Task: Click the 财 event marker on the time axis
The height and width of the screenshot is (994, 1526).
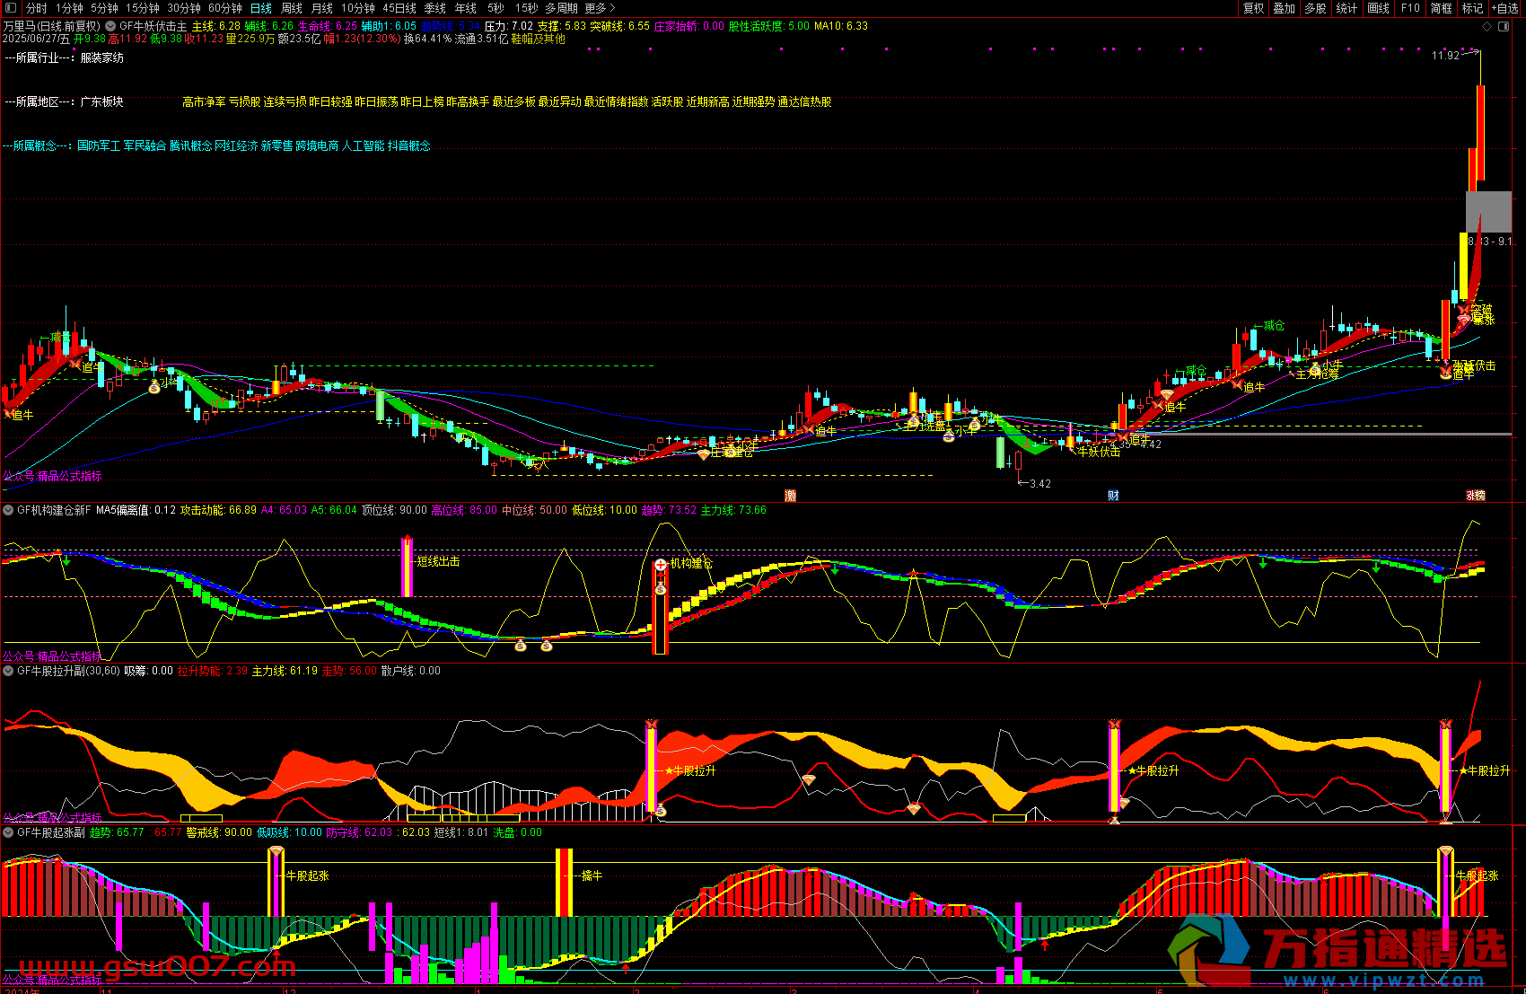Action: tap(1113, 496)
